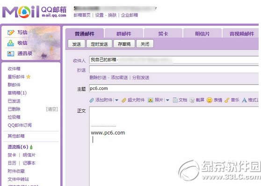The image size is (261, 186).
Task: Open the contacts (通讯录) icon
Action: 11,54
